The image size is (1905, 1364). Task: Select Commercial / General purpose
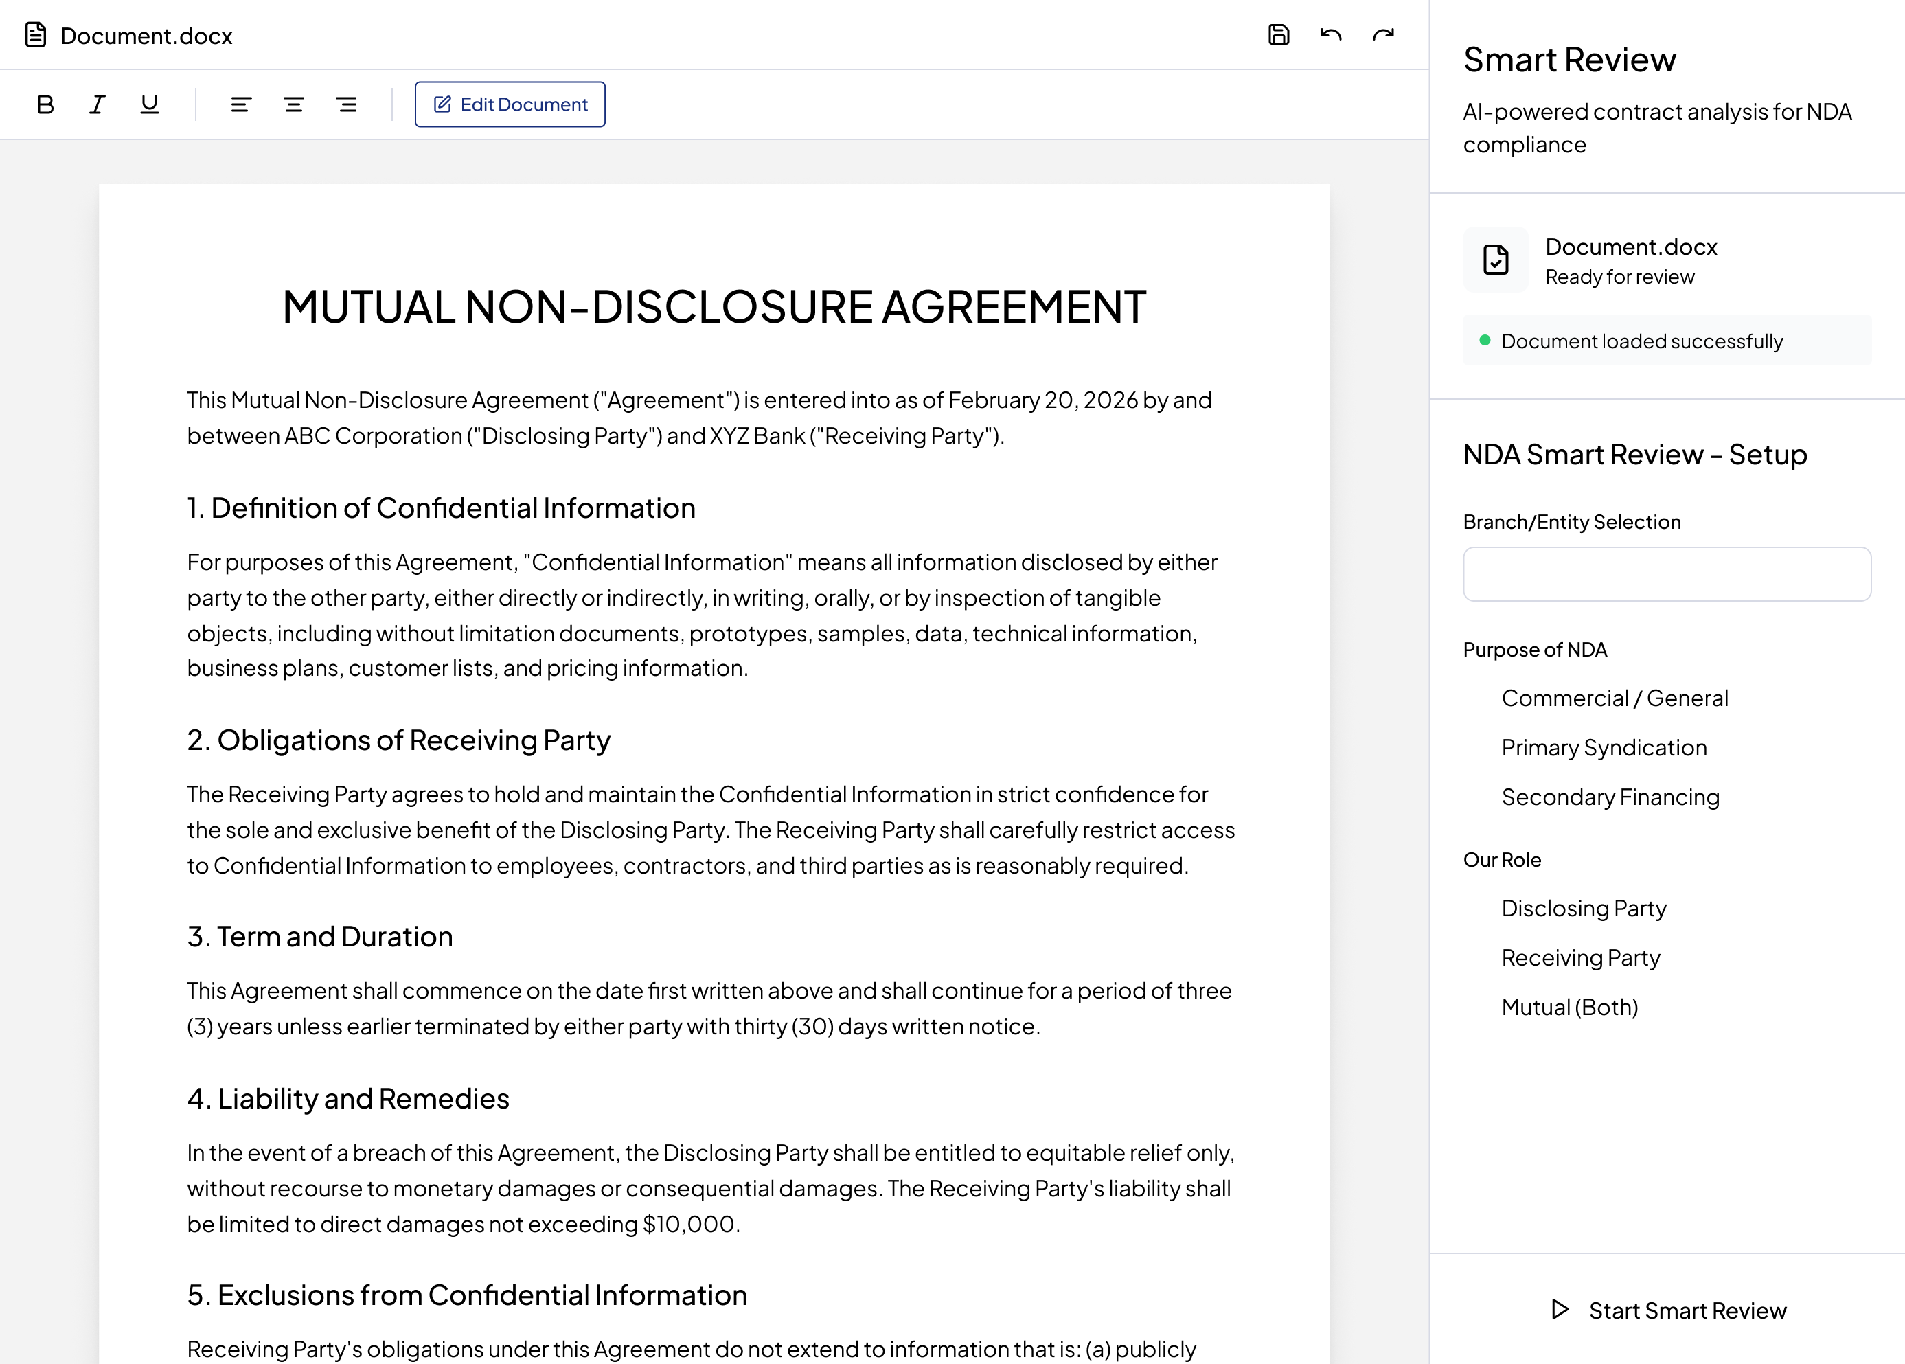[1614, 698]
